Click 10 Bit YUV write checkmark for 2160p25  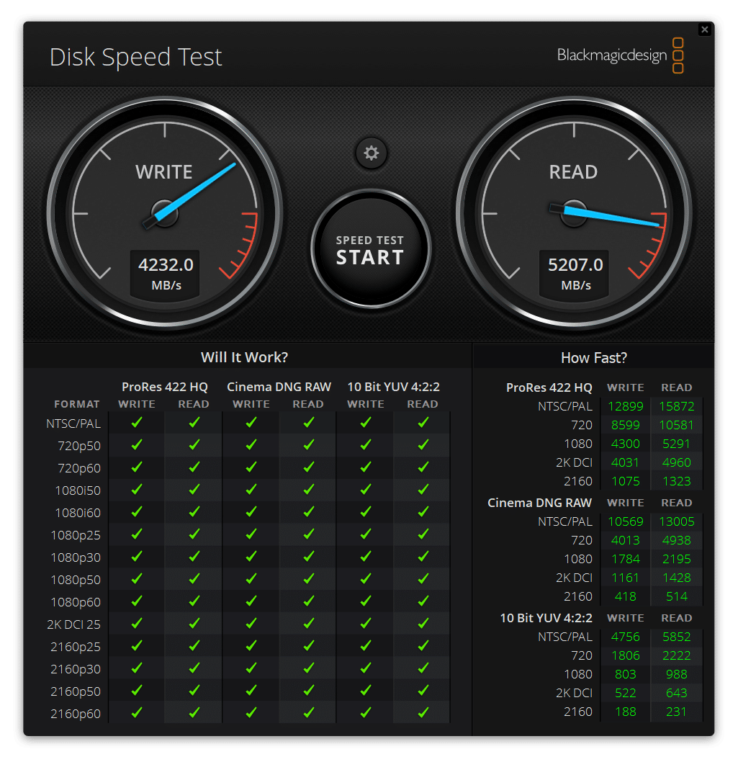click(x=366, y=646)
